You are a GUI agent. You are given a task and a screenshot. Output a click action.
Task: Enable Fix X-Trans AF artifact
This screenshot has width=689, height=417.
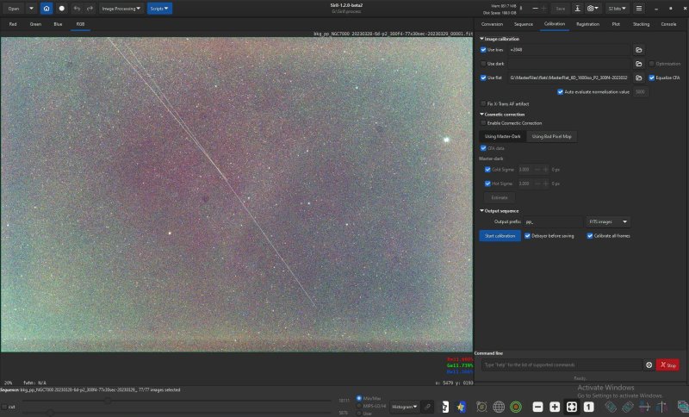[483, 103]
